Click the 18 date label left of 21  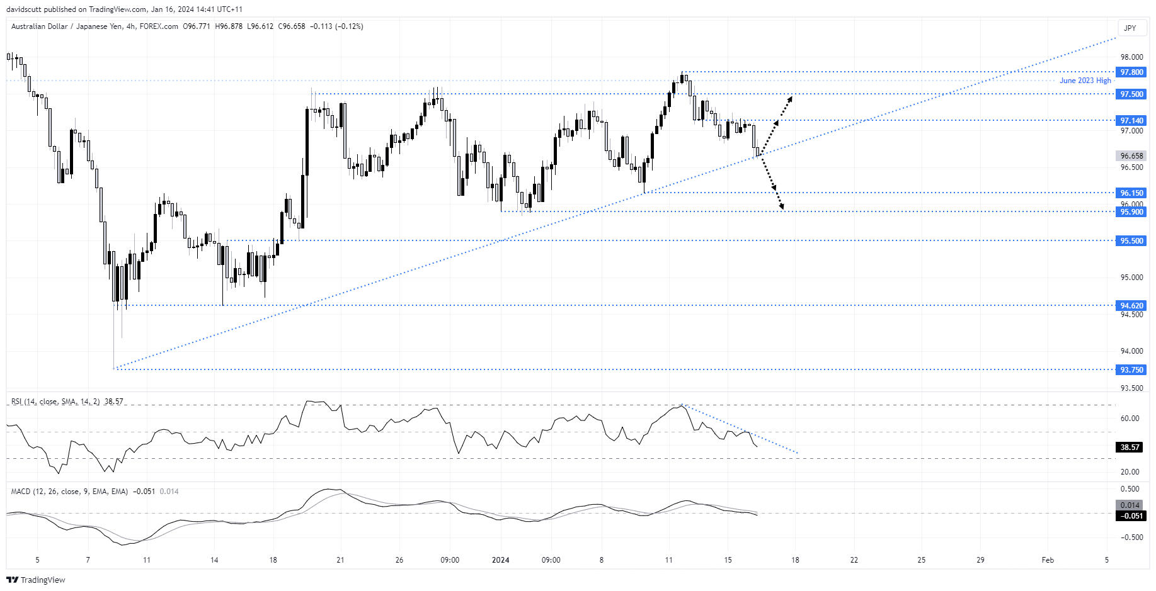(273, 560)
